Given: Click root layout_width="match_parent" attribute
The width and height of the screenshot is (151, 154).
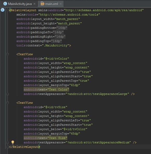Looking at the screenshot, I should pyautogui.click(x=48, y=19).
